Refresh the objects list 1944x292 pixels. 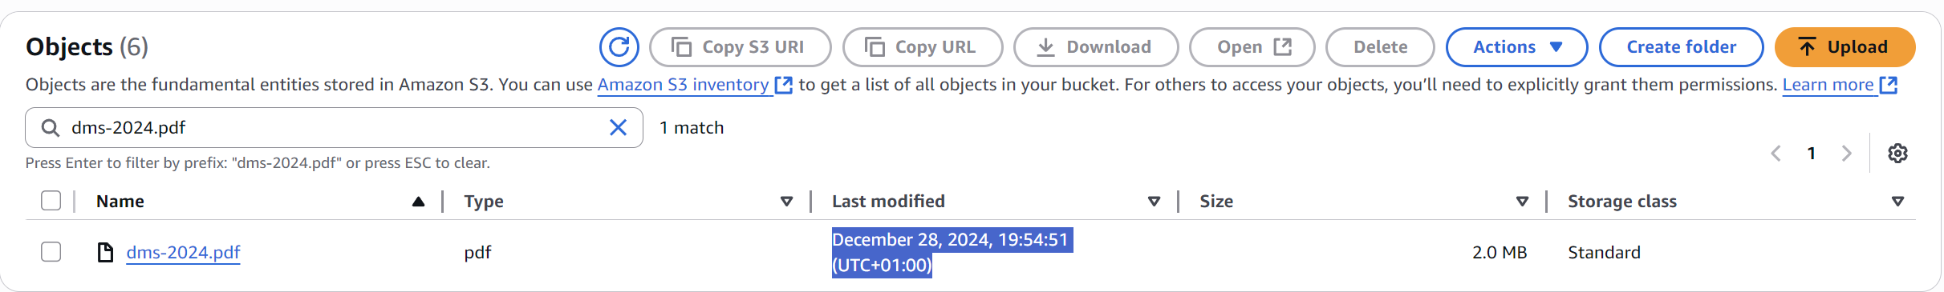619,47
